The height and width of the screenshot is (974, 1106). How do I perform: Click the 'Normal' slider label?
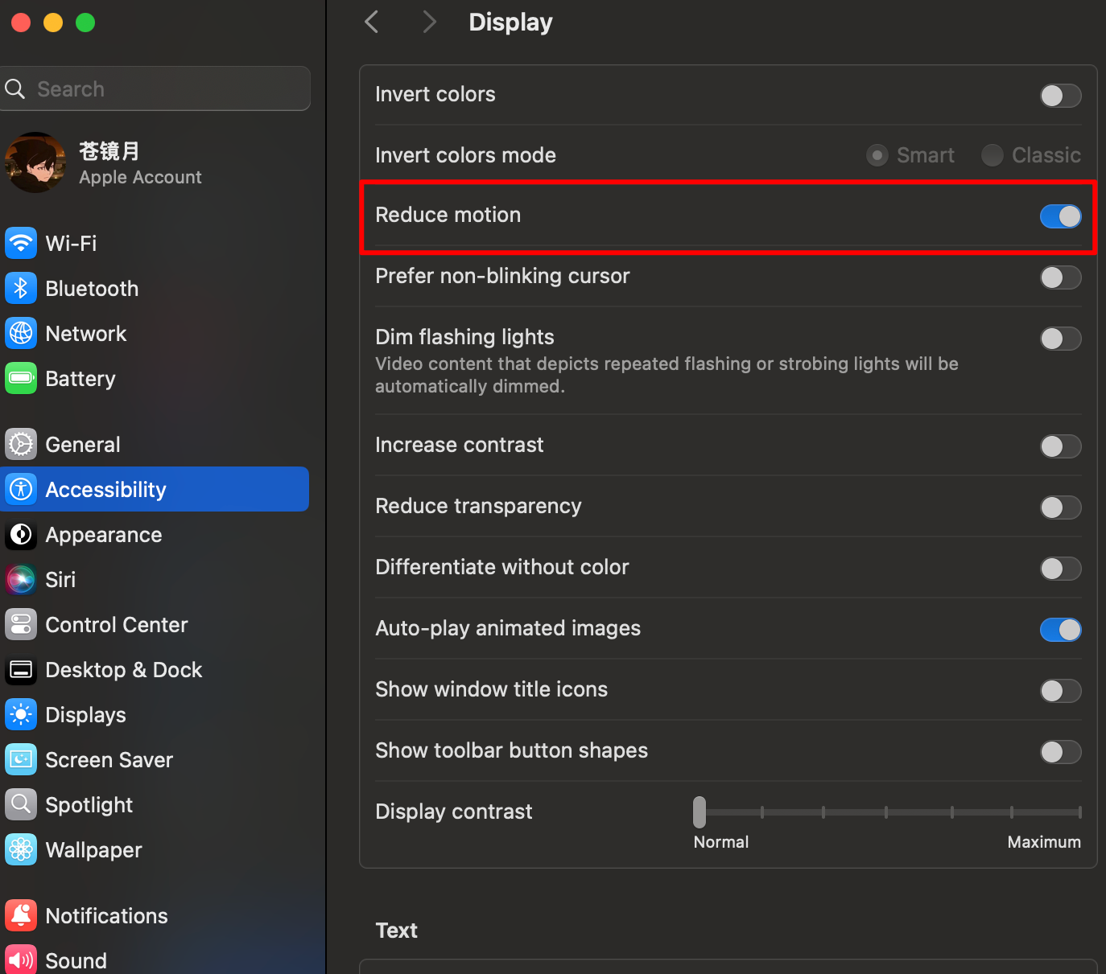(721, 842)
